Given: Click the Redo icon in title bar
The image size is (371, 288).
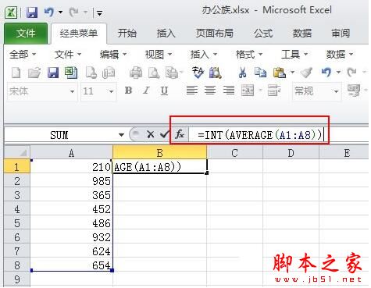Looking at the screenshot, I should 74,12.
